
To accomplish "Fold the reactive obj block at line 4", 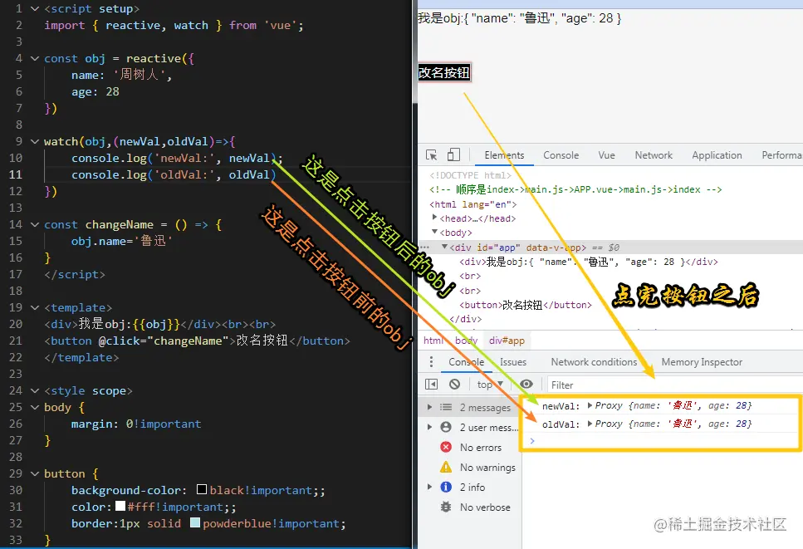I will point(35,58).
